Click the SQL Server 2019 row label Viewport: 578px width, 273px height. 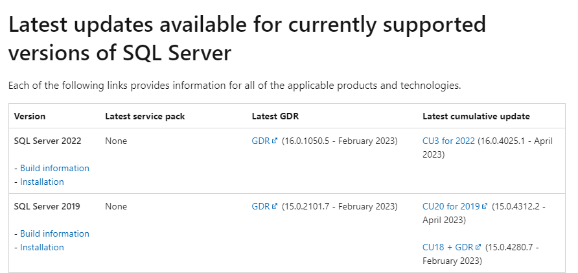tap(47, 206)
